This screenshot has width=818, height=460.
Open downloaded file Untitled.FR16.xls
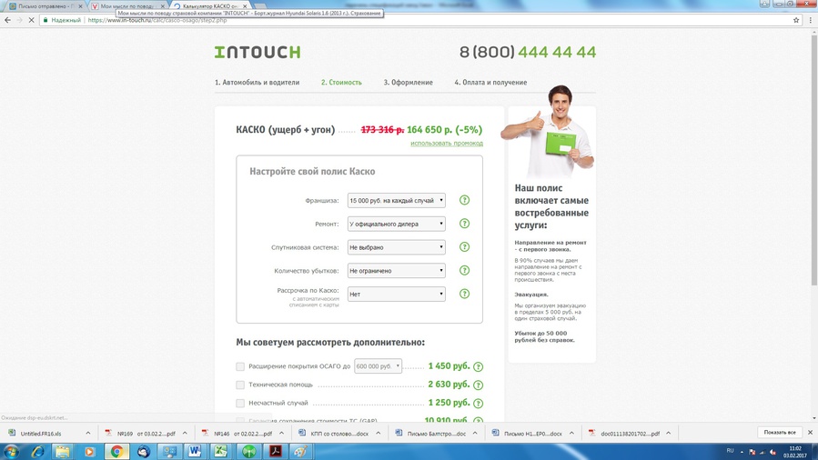click(41, 434)
